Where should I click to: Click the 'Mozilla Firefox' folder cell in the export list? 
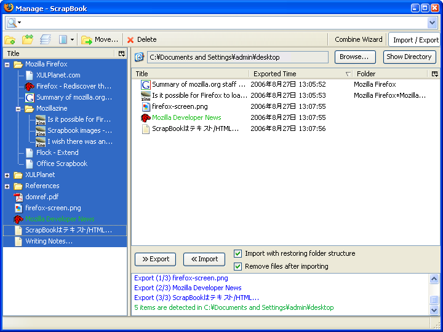click(x=375, y=84)
